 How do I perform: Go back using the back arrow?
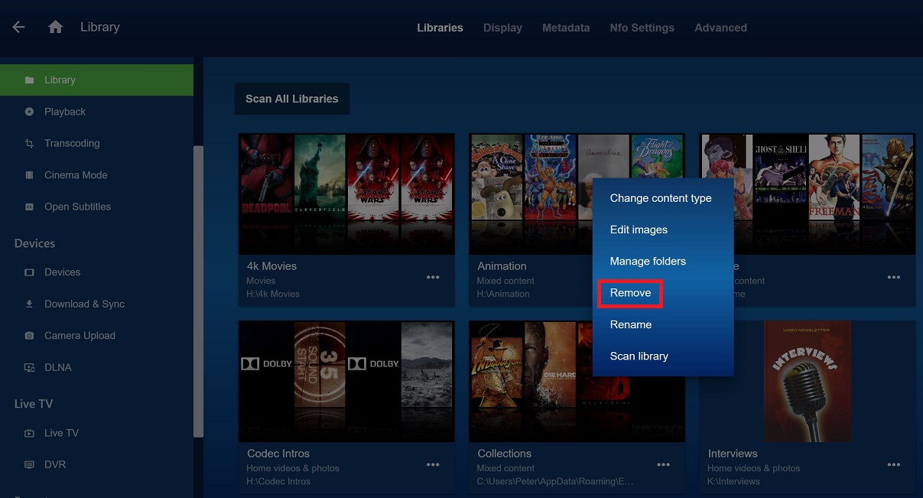tap(18, 25)
